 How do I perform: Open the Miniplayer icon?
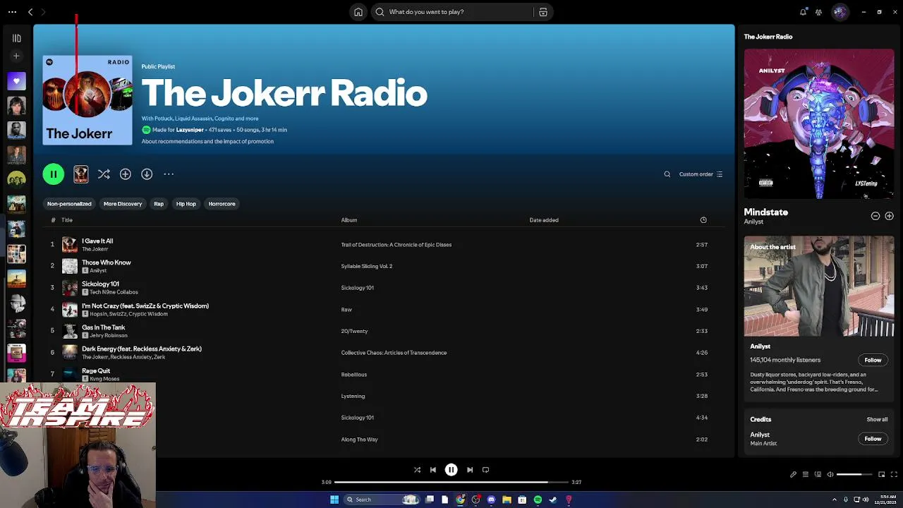[x=881, y=475]
